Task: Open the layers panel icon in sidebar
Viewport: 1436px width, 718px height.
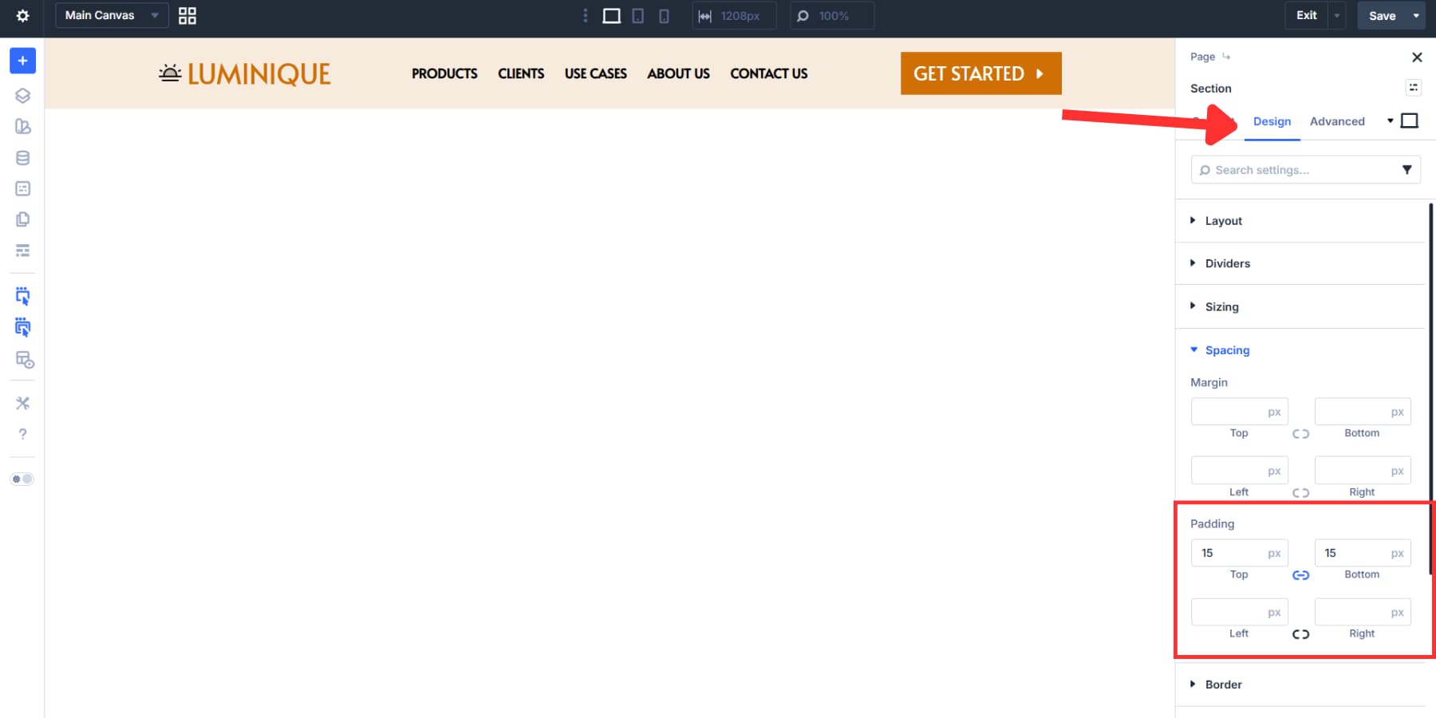Action: coord(22,95)
